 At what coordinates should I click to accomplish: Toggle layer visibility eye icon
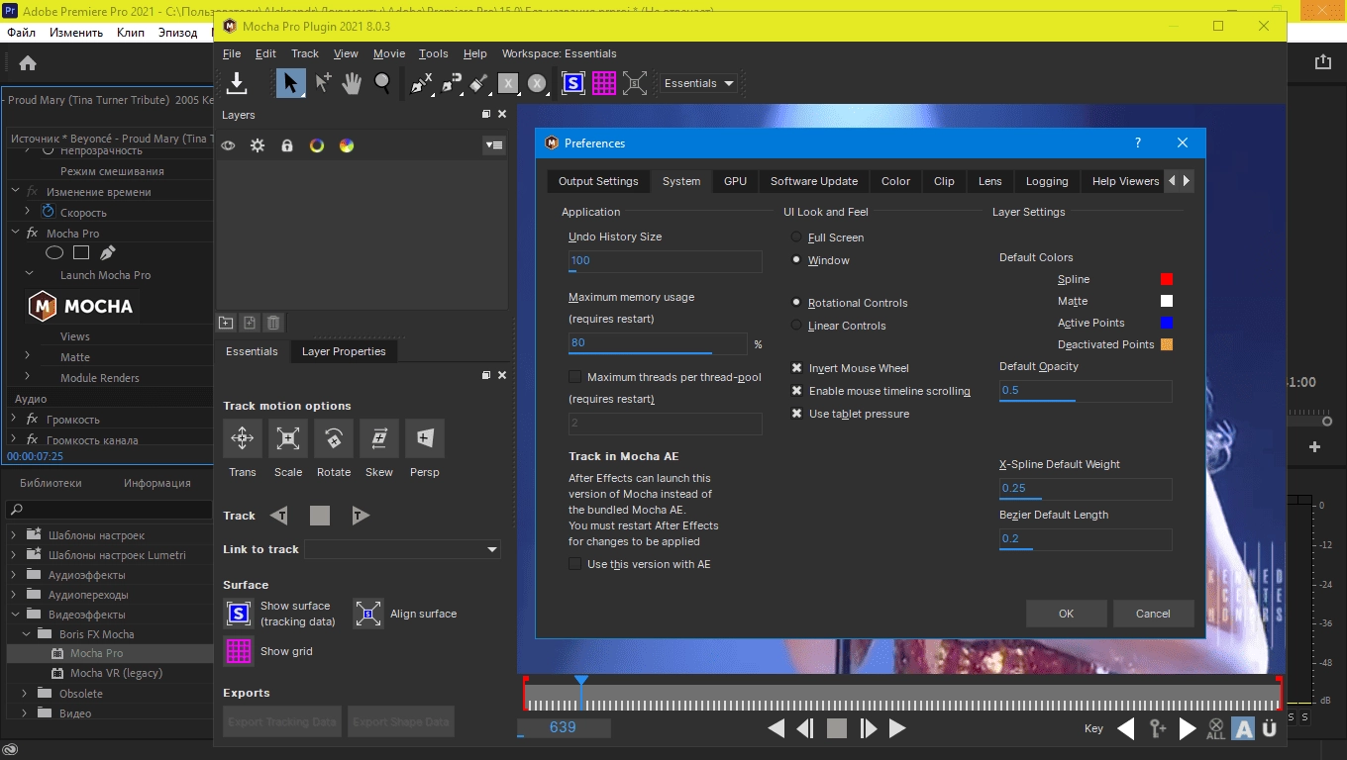point(228,145)
